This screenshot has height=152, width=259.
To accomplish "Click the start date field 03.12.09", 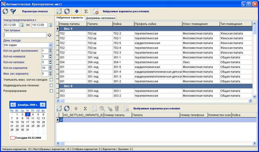I will 11,25.
